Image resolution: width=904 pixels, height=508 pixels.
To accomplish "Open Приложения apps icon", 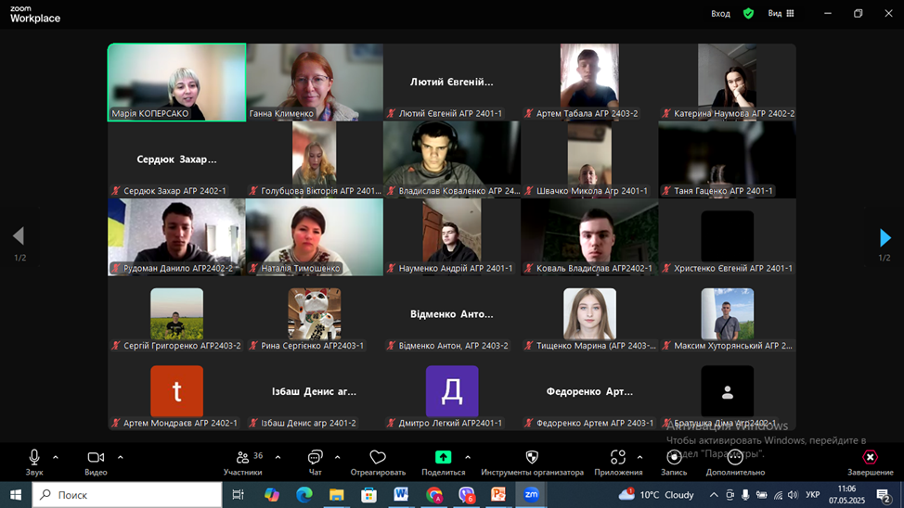I will click(618, 457).
